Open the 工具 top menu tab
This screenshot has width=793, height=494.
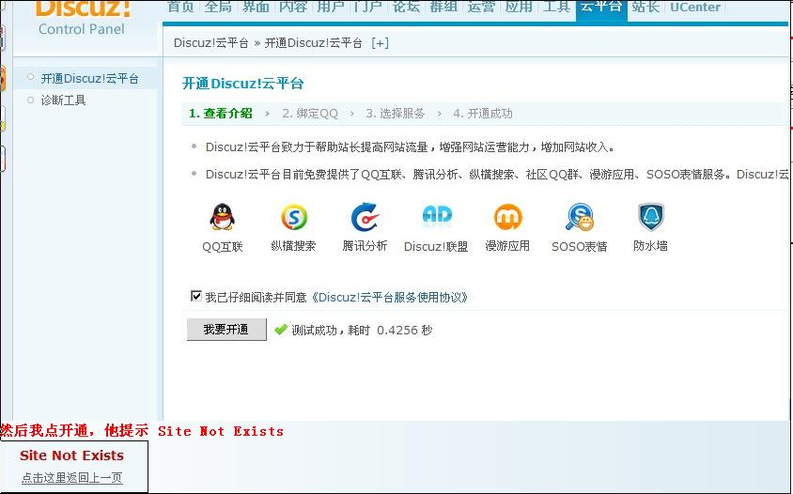pos(556,8)
